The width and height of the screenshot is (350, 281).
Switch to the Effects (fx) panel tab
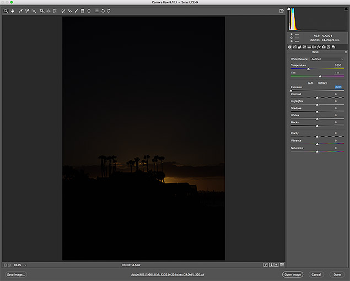(x=319, y=47)
